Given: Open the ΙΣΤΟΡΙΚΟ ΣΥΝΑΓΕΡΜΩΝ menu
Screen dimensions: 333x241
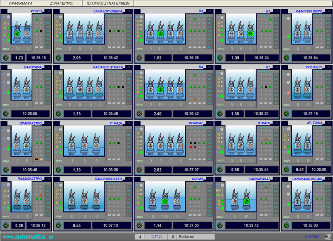Looking at the screenshot, I should 108,3.
